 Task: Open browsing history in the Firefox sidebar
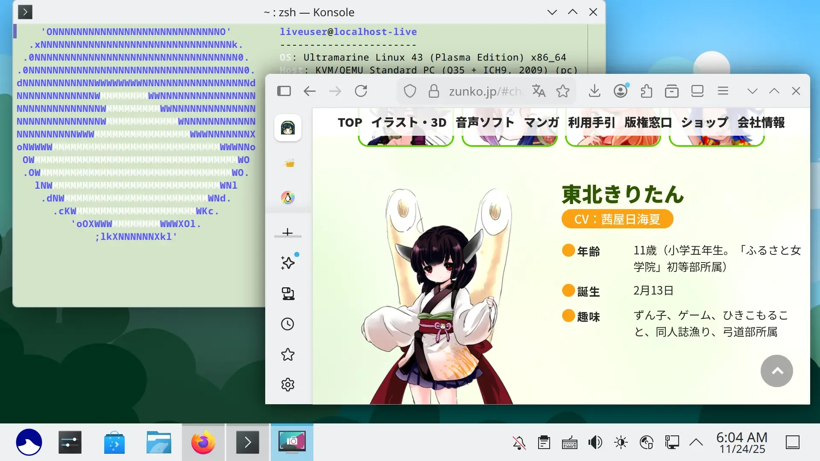(288, 324)
